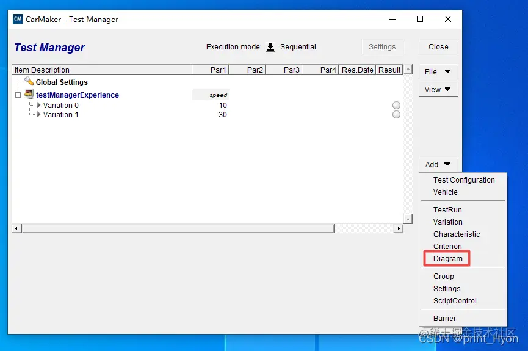
Task: Click the horizontal scrollbar left arrow
Action: tap(16, 228)
